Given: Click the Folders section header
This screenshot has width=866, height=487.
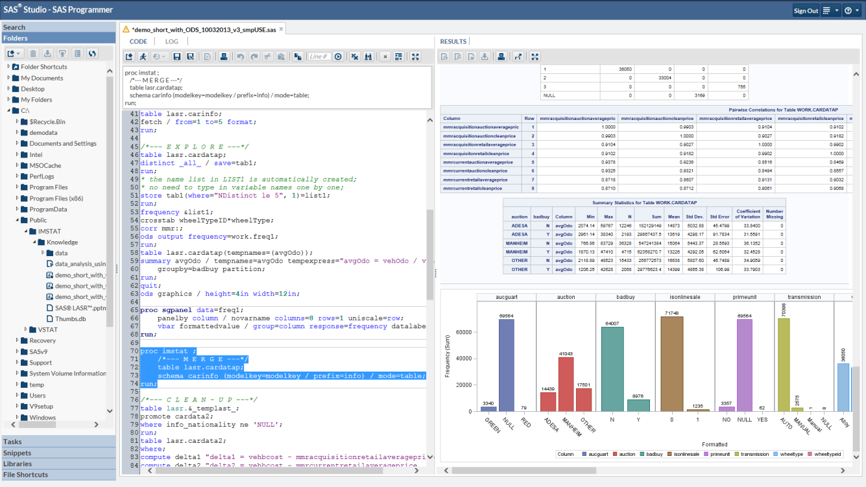Looking at the screenshot, I should pyautogui.click(x=58, y=38).
